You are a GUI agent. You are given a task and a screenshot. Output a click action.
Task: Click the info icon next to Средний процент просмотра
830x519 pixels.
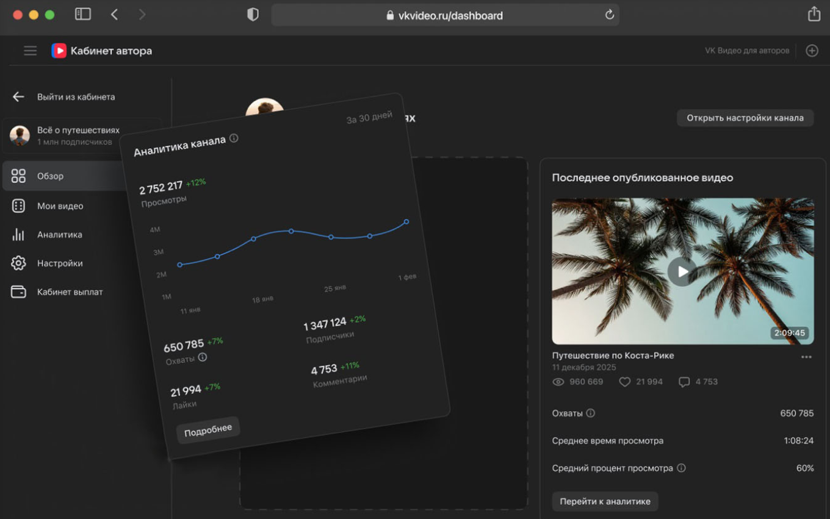coord(681,468)
